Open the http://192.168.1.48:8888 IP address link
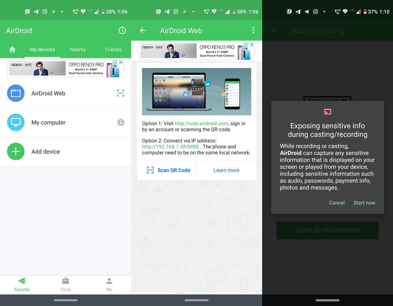The image size is (393, 306). click(171, 146)
